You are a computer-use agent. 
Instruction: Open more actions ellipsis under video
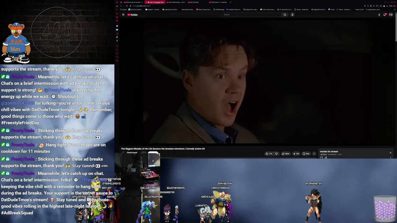click(x=314, y=154)
